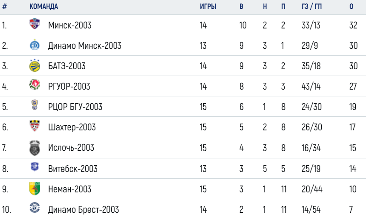Open the РГУОР-2003 team page link
The width and height of the screenshot is (366, 217).
(x=69, y=87)
